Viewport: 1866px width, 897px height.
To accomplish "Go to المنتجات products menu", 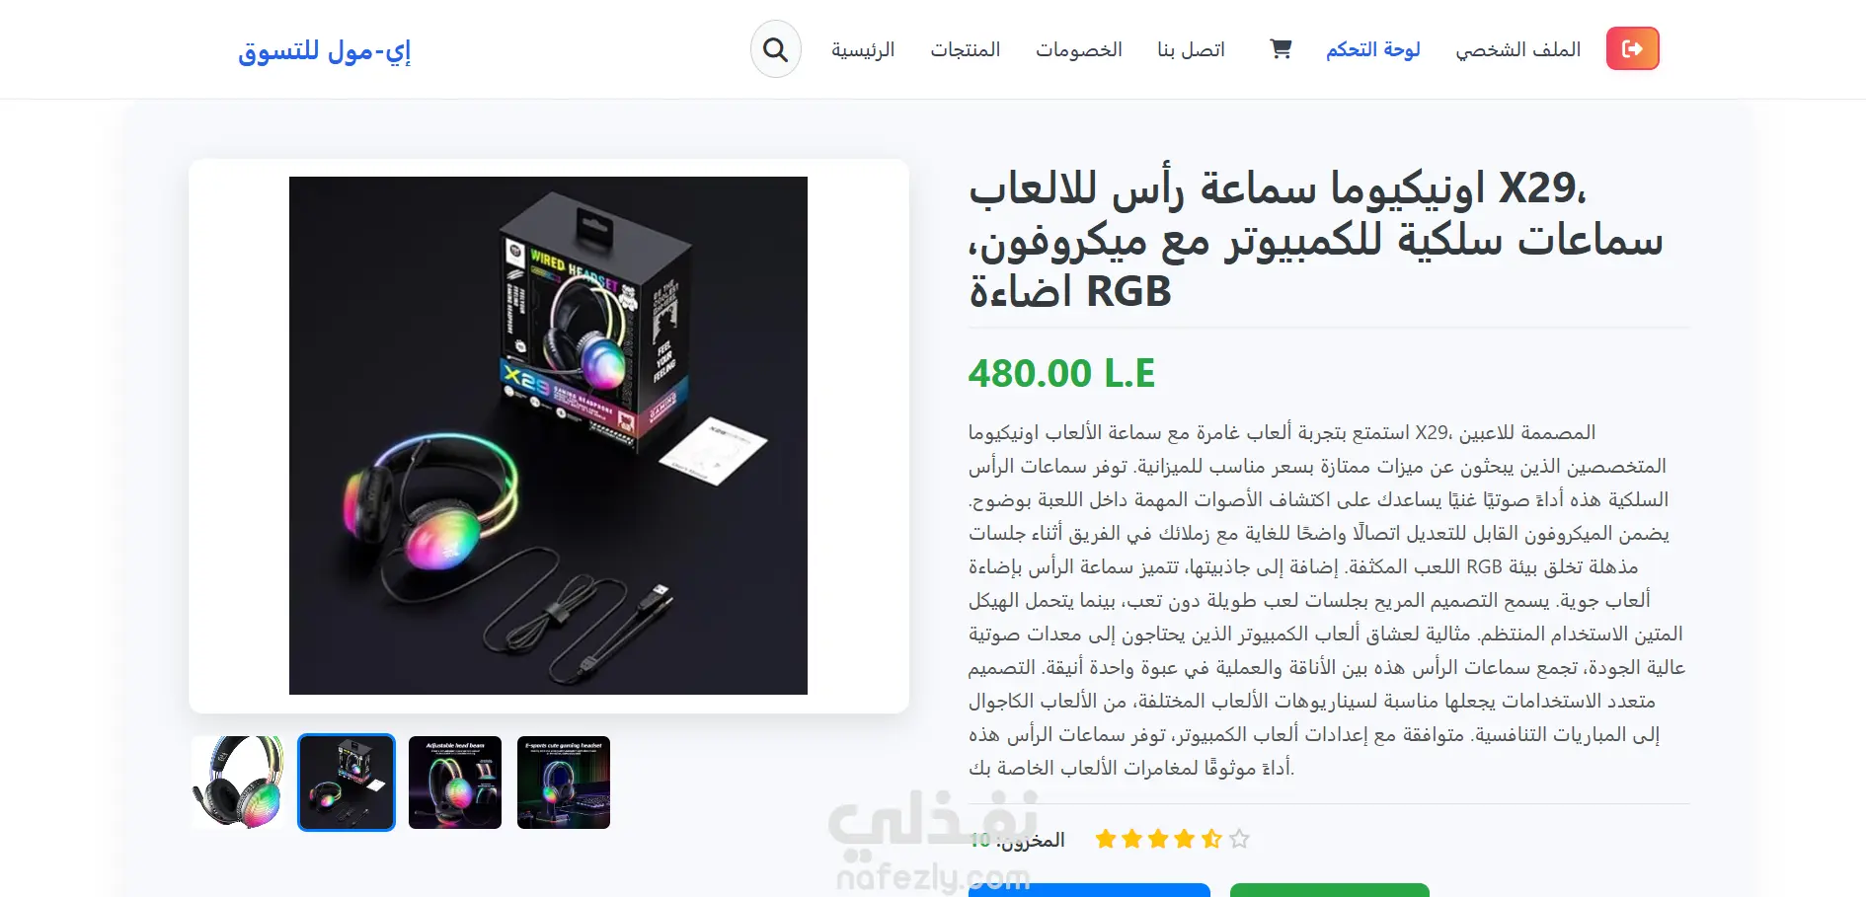I will click(966, 49).
